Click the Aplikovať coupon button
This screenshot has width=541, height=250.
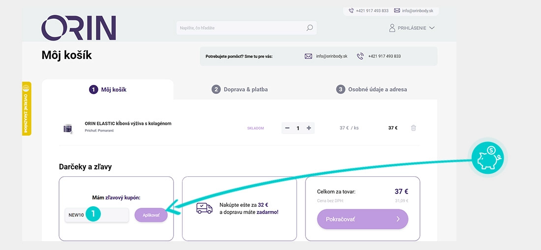click(151, 215)
